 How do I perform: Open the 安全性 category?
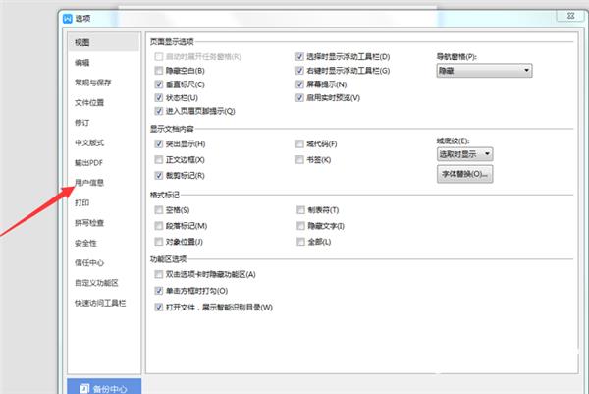click(x=85, y=243)
